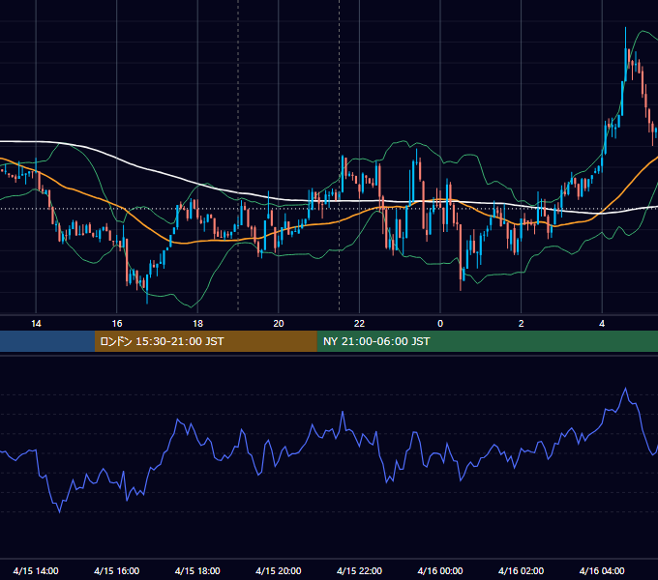658x580 pixels.
Task: Click the 4/16 04:00 date label
Action: point(602,570)
